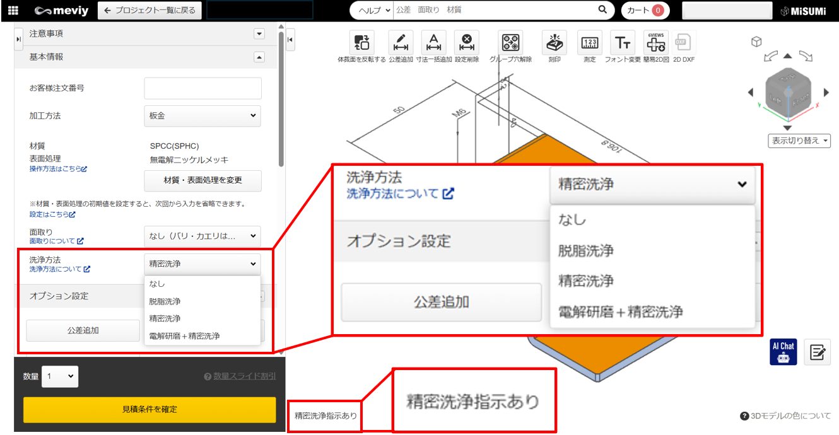Open the 刻印 engraving tool
The width and height of the screenshot is (839, 435).
[x=553, y=43]
